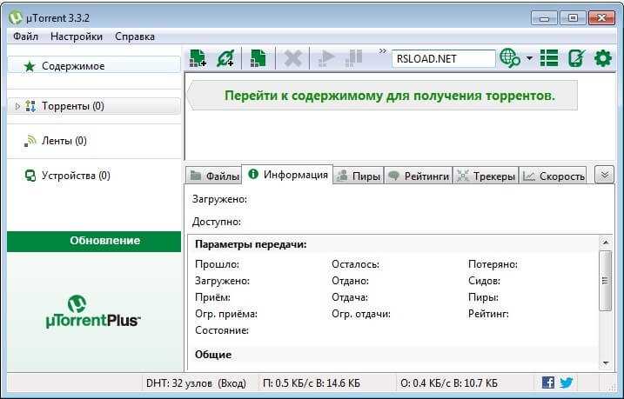Click the RSLOAD.NET search field
This screenshot has width=624, height=399.
[x=443, y=59]
